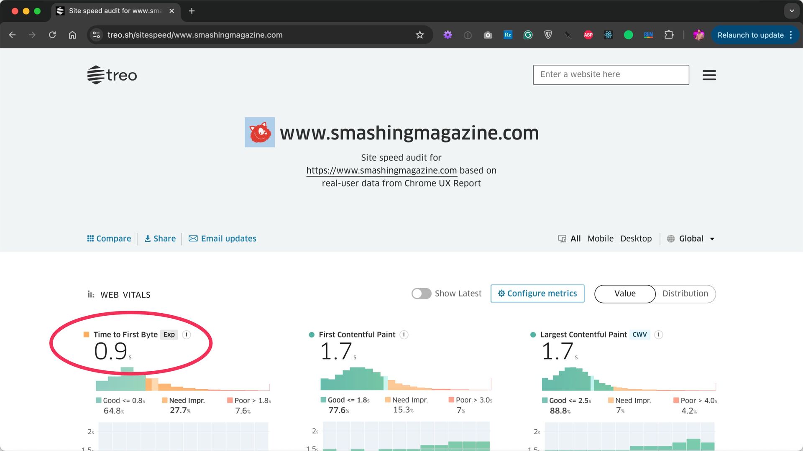Screen dimensions: 803x451
Task: Click the Largest Contentful Paint histogram
Action: [629, 379]
